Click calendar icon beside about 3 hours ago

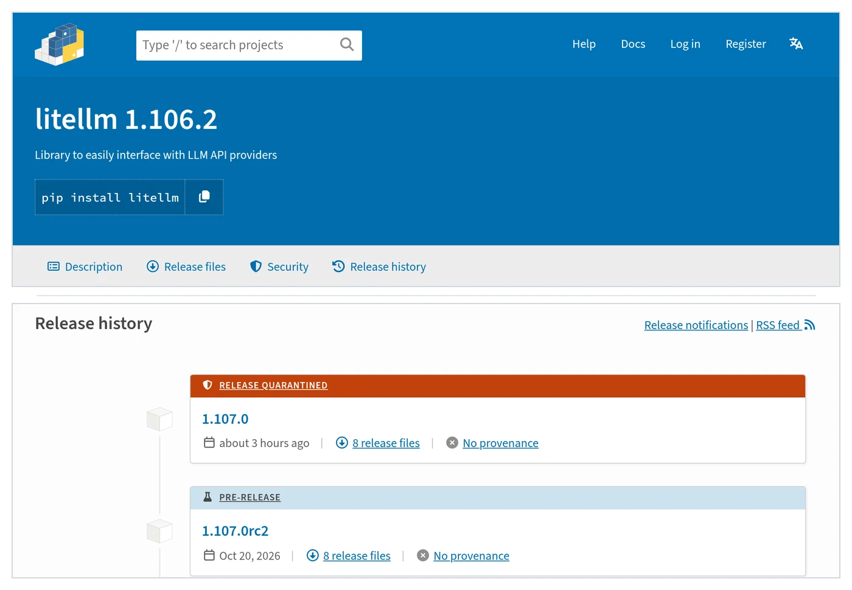[209, 443]
